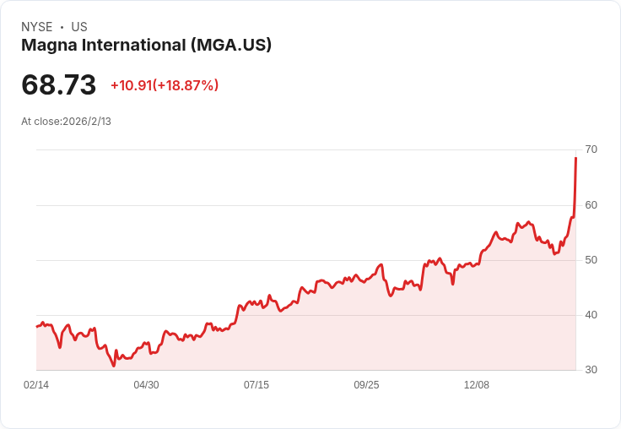
Task: Click the start of the red price line
Action: (37, 326)
